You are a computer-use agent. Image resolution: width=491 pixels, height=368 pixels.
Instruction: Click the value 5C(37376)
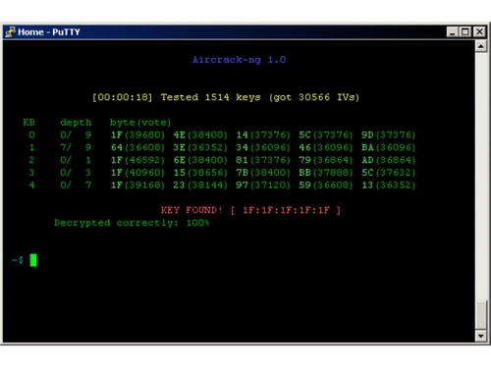[326, 135]
